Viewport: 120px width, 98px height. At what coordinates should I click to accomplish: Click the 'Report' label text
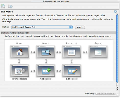[98, 43]
